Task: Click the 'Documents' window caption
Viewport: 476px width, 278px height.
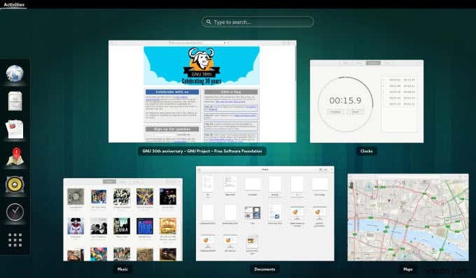Action: click(x=265, y=269)
